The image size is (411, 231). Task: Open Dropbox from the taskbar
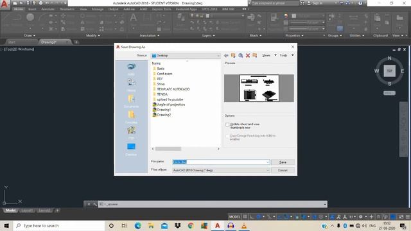(x=178, y=225)
